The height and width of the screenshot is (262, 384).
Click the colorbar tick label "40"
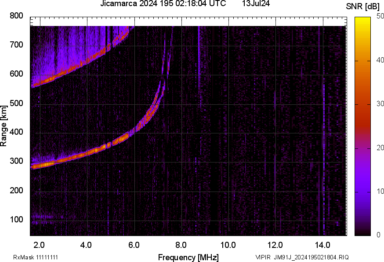pos(380,60)
